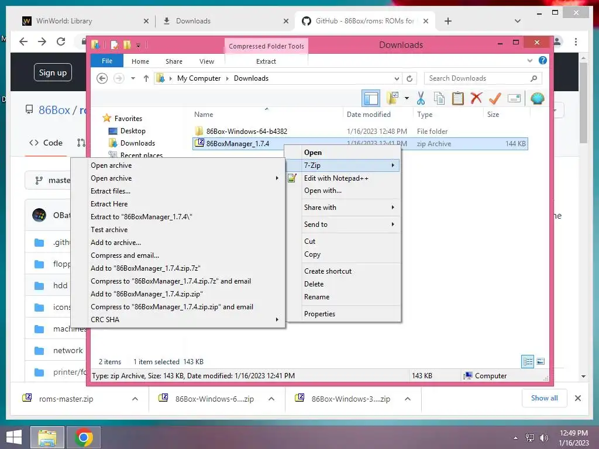The width and height of the screenshot is (599, 449).
Task: Click the Classic Shell settings icon
Action: pyautogui.click(x=537, y=98)
